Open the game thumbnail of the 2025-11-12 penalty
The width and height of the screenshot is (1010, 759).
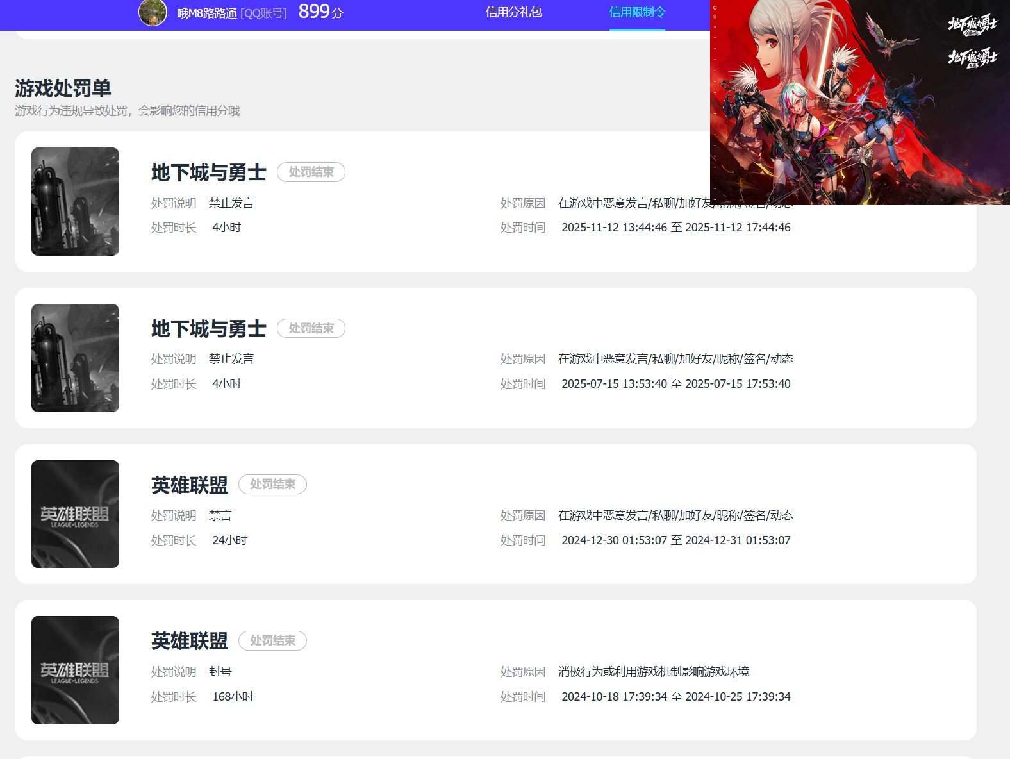click(x=75, y=201)
